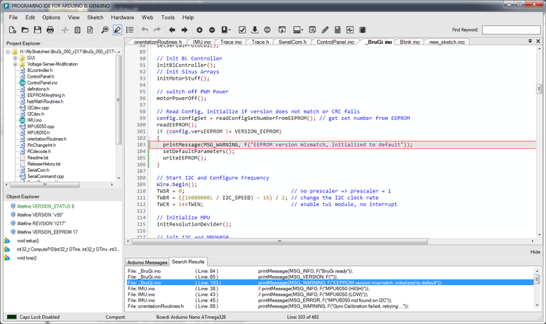Open the new_sketch.ino tab
Screen dimensions: 546x324
[x=447, y=42]
